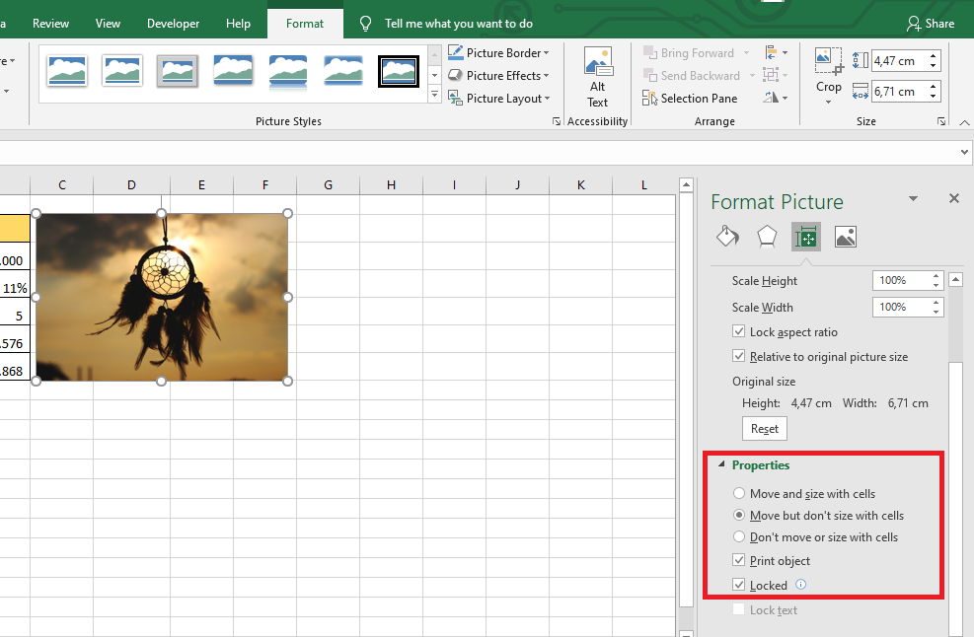Select the Effects pentagon icon
Image resolution: width=974 pixels, height=637 pixels.
[x=767, y=237]
